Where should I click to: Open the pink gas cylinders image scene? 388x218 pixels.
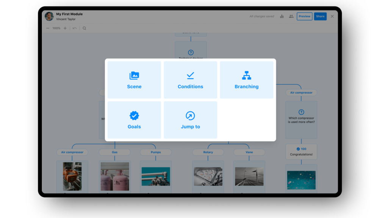pyautogui.click(x=114, y=176)
